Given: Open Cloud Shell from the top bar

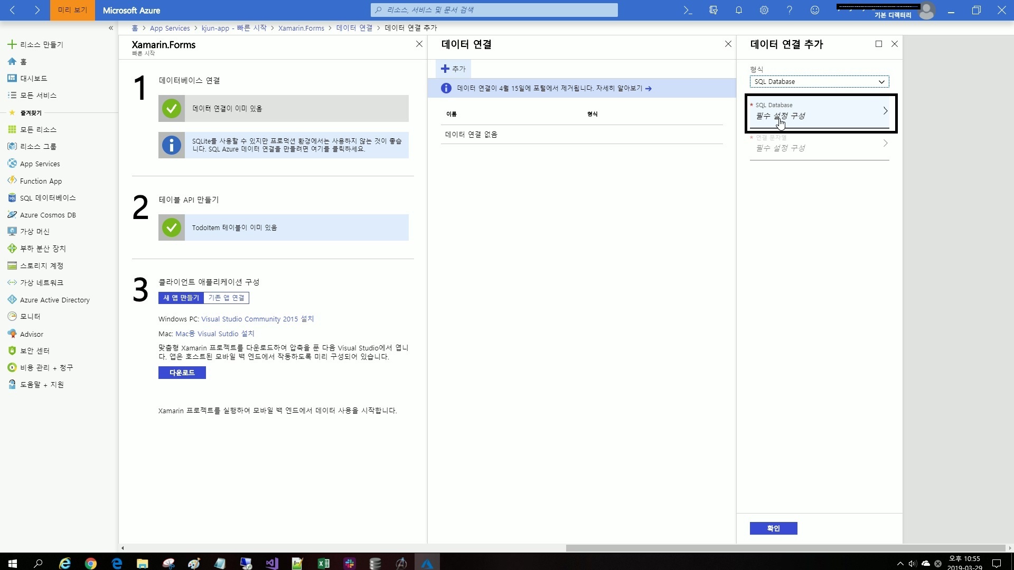Looking at the screenshot, I should coord(688,10).
